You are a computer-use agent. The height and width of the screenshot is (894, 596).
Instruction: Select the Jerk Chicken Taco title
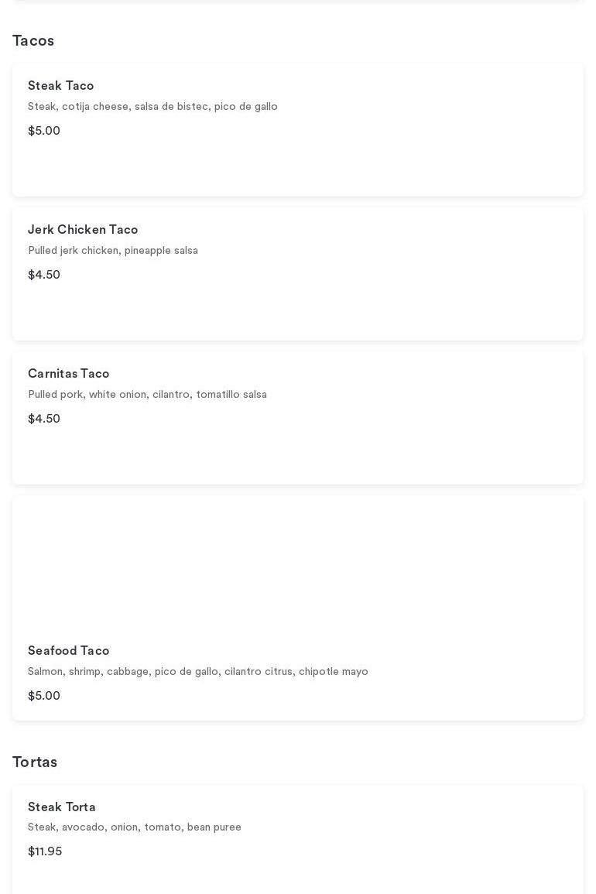tap(83, 230)
